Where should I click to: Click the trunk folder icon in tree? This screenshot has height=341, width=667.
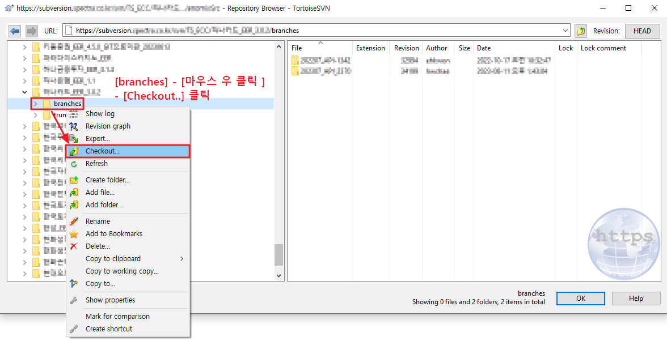[x=47, y=115]
